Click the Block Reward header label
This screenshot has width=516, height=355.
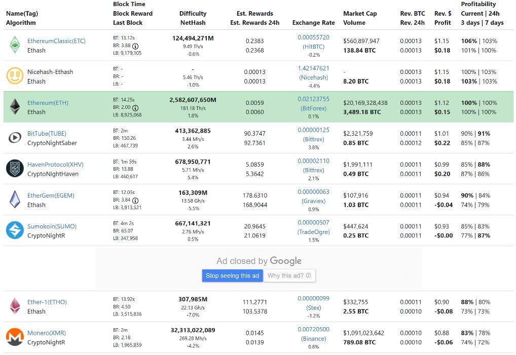coord(133,14)
